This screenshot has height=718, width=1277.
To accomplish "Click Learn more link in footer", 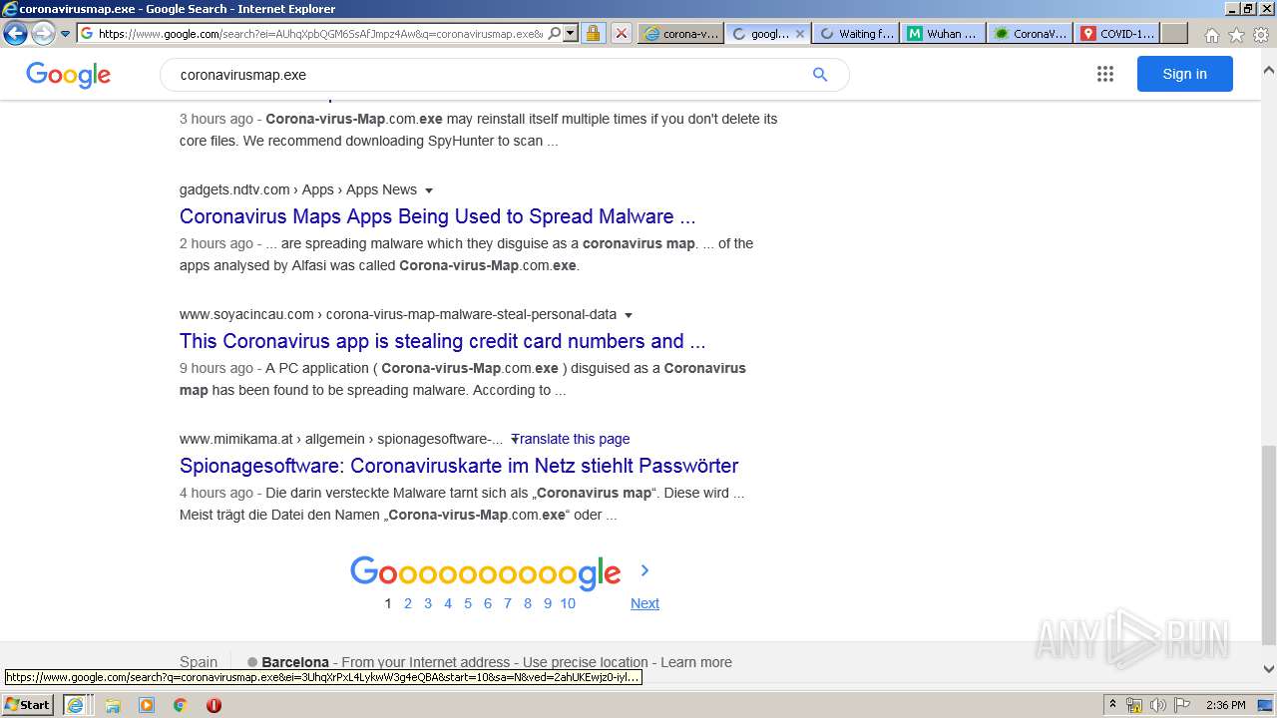I will [x=696, y=662].
